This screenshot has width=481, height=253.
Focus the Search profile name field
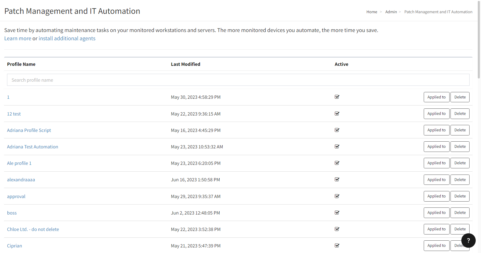[238, 80]
